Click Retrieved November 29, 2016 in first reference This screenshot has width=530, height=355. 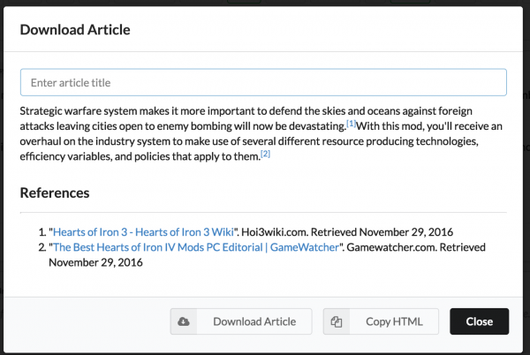(x=382, y=232)
